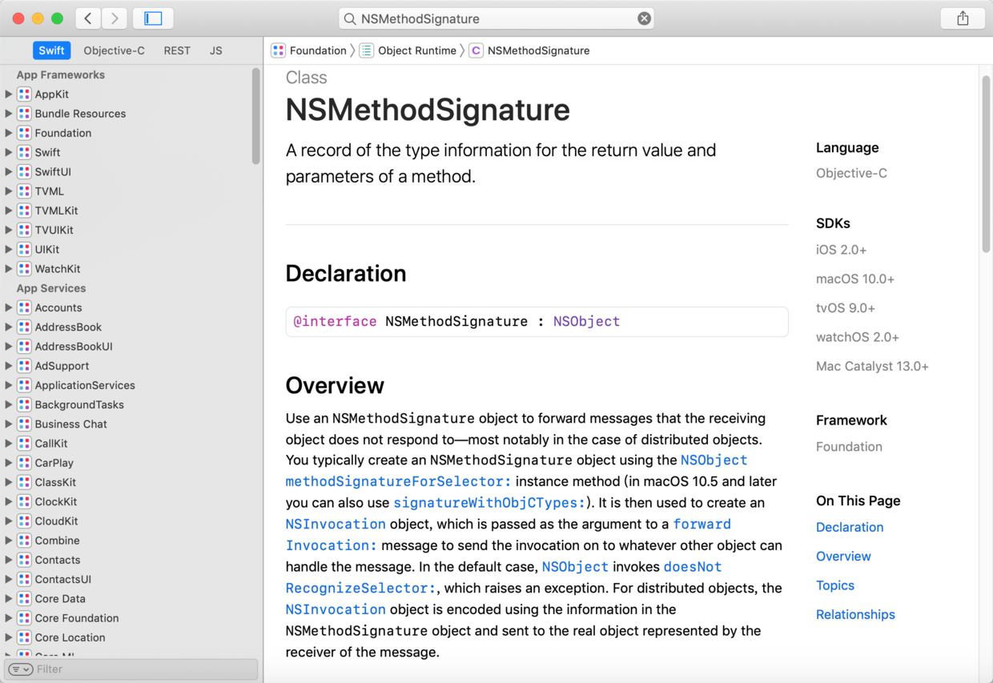Click the documentation page vertical scrollbar
This screenshot has height=683, width=993.
tap(986, 164)
